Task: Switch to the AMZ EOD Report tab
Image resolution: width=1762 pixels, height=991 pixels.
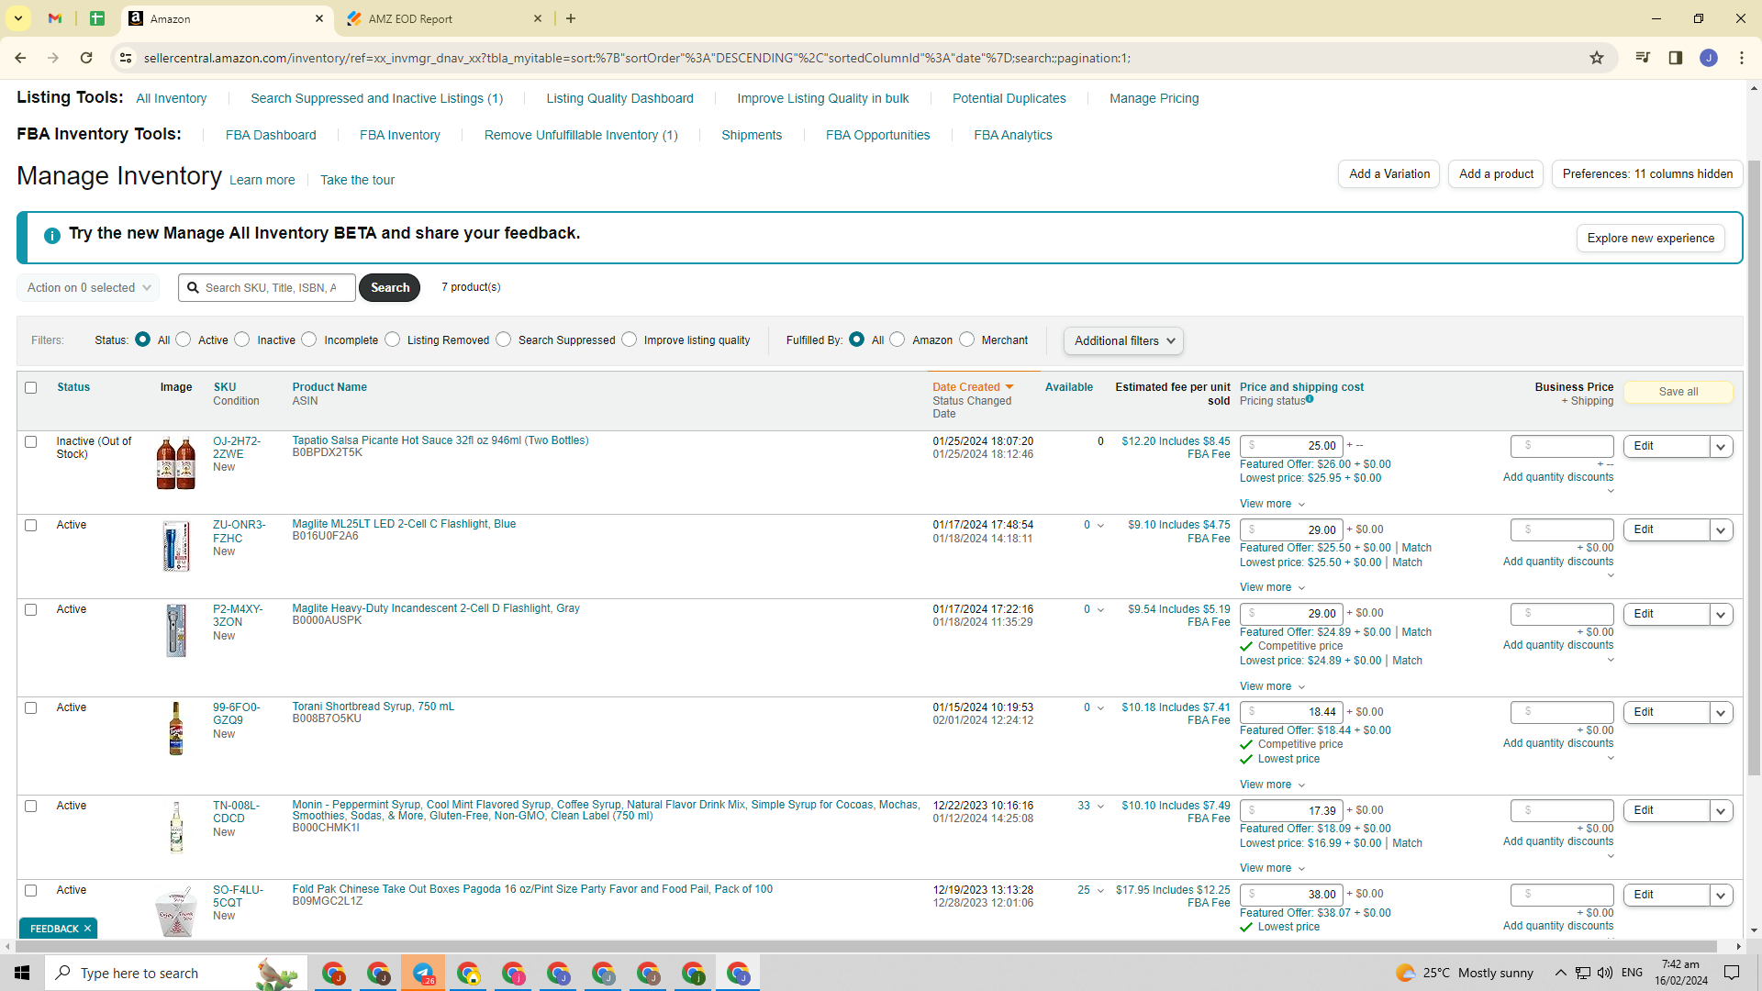Action: tap(445, 18)
